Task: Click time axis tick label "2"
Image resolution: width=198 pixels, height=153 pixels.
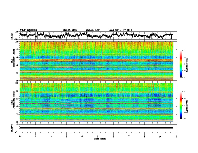Action: 51,136
